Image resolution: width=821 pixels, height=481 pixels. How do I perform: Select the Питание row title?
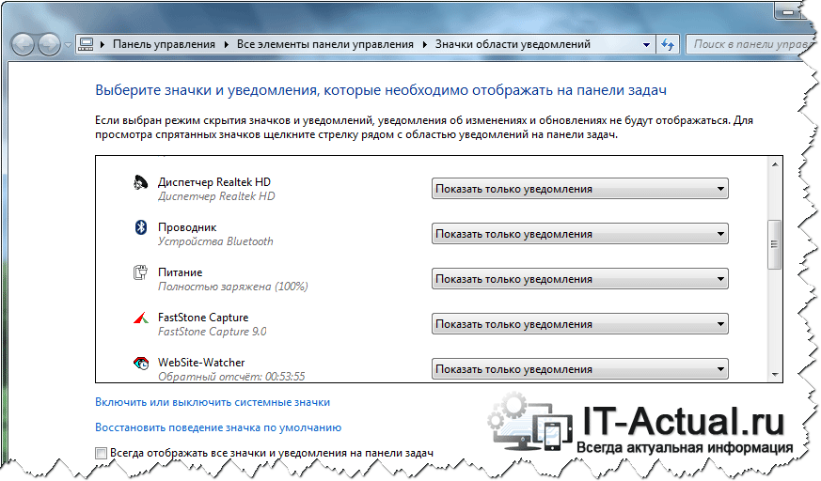pyautogui.click(x=181, y=272)
